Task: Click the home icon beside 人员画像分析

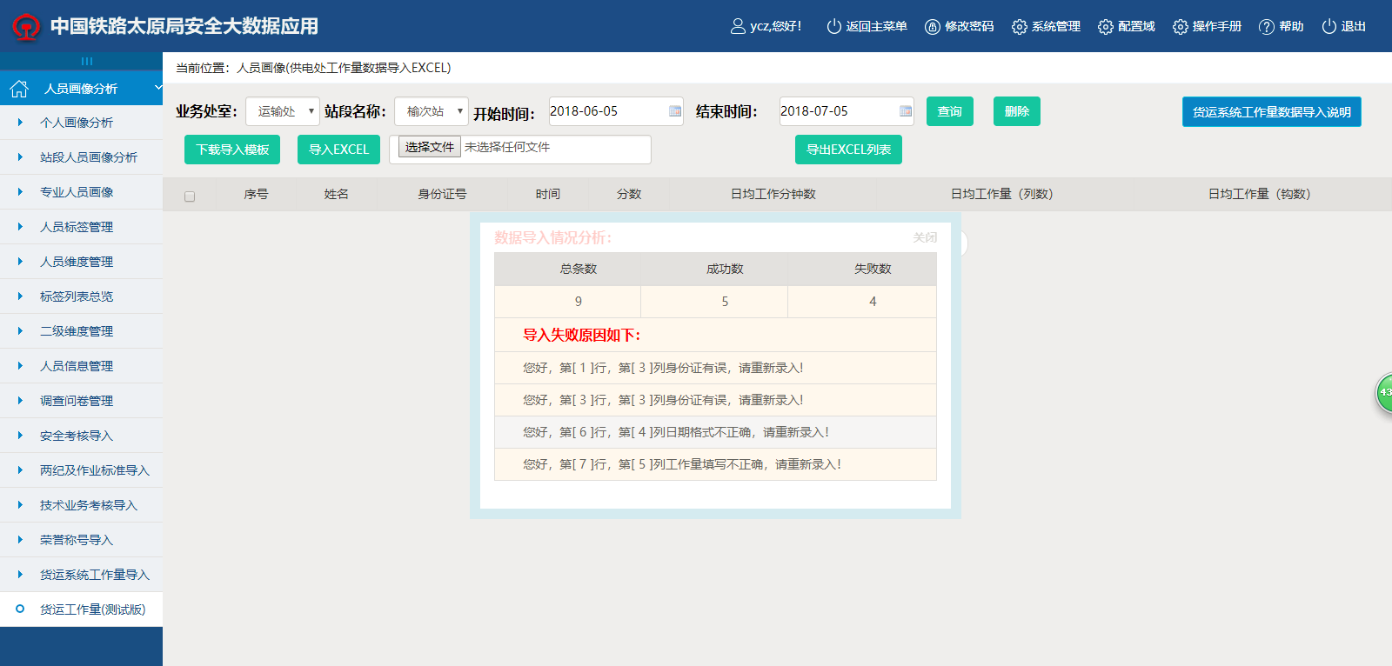Action: click(19, 88)
